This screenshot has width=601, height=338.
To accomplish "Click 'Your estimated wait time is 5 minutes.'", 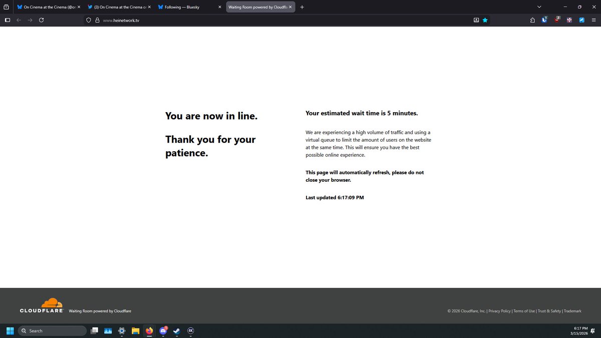I will pos(362,113).
